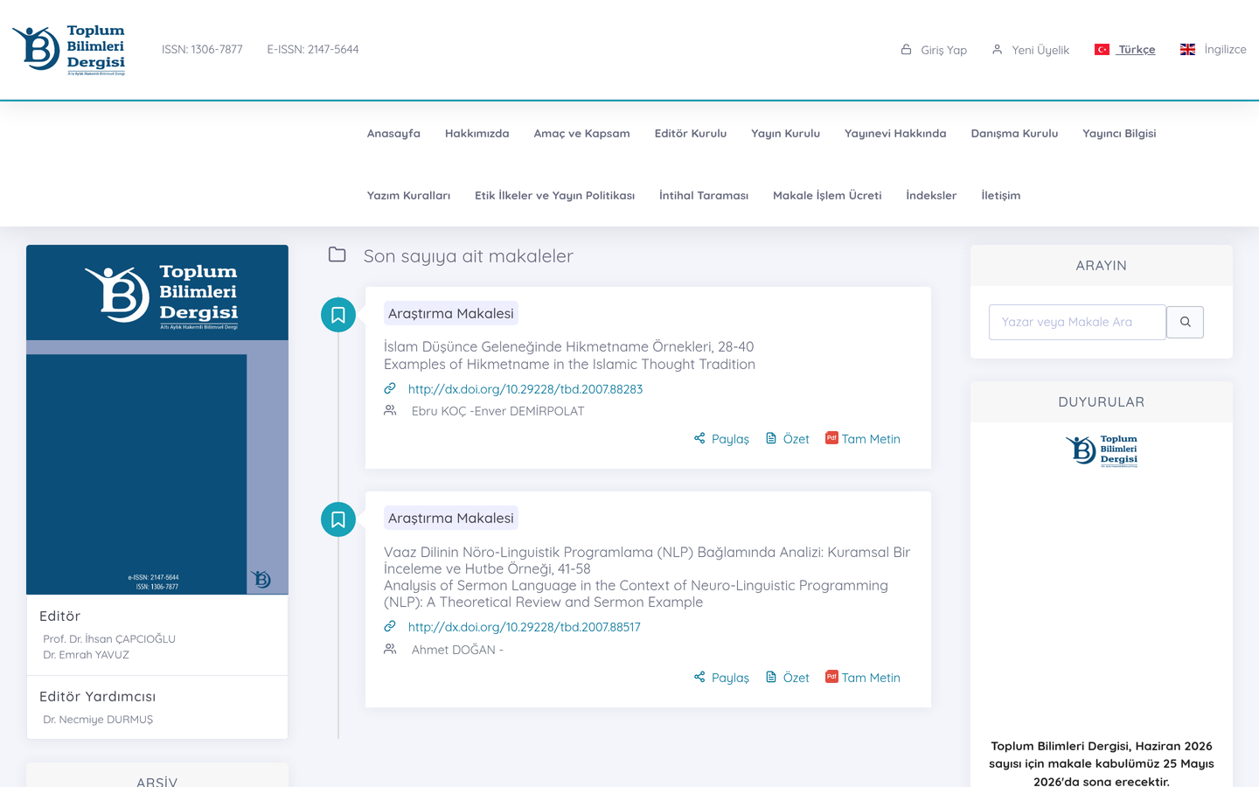The image size is (1259, 787).
Task: Click editor name Dr. Emrah YAVUZ
Action: point(86,655)
